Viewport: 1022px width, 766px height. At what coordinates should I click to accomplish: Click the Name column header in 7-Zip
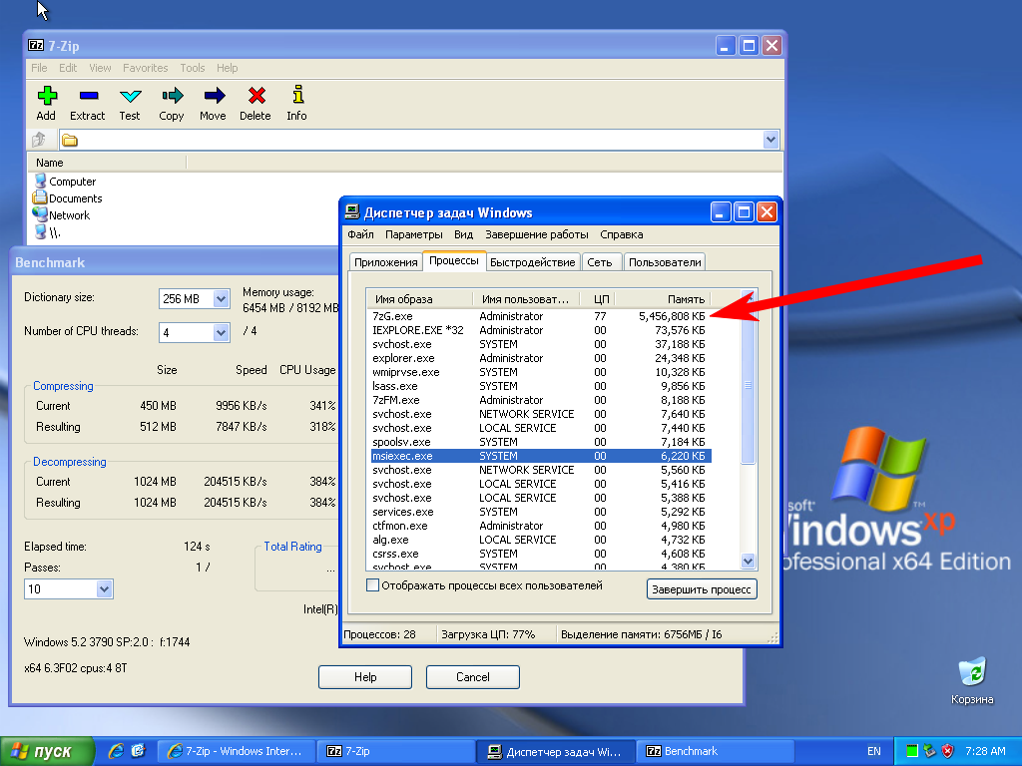(108, 163)
